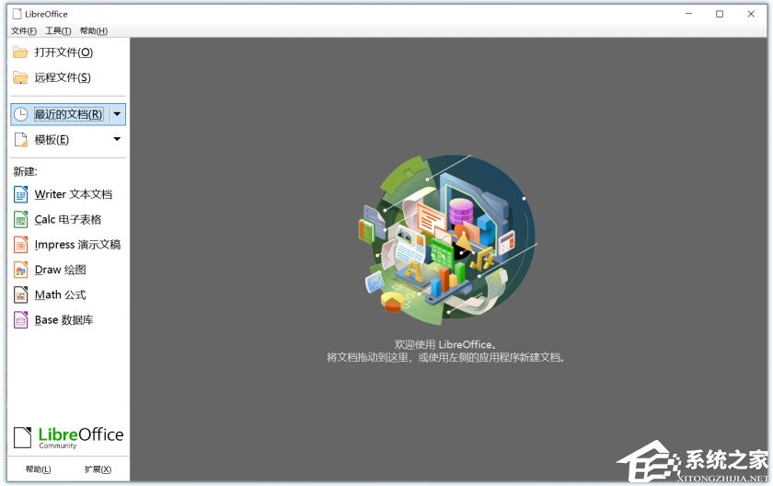
Task: Select 最近的文档(R) button label
Action: click(68, 114)
